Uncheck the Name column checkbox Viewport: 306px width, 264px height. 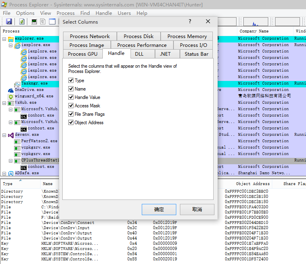[71, 89]
